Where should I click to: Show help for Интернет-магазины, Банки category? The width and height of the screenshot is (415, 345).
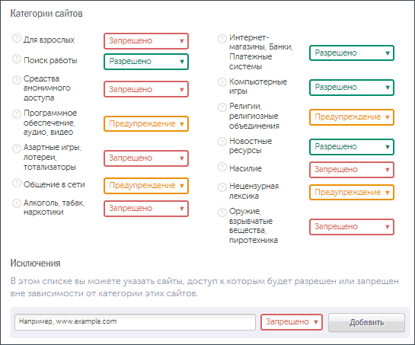pyautogui.click(x=222, y=39)
